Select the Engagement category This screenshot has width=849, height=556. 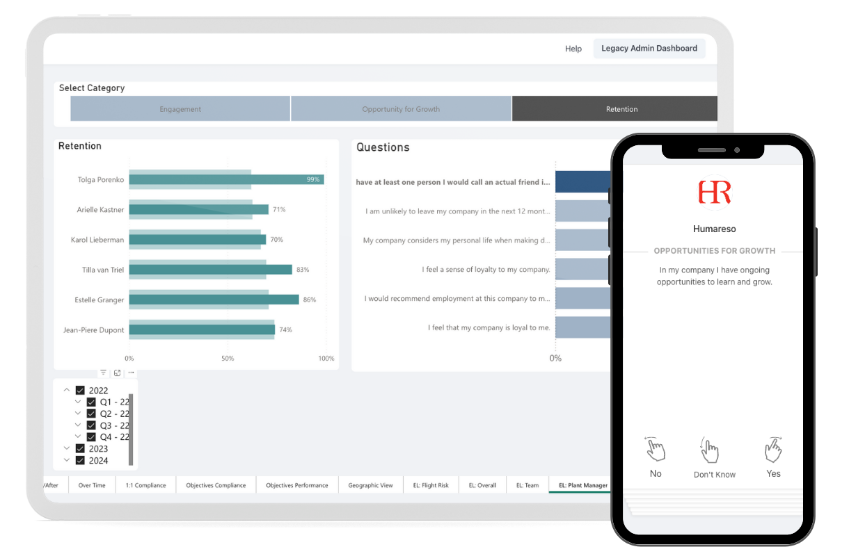click(x=180, y=109)
